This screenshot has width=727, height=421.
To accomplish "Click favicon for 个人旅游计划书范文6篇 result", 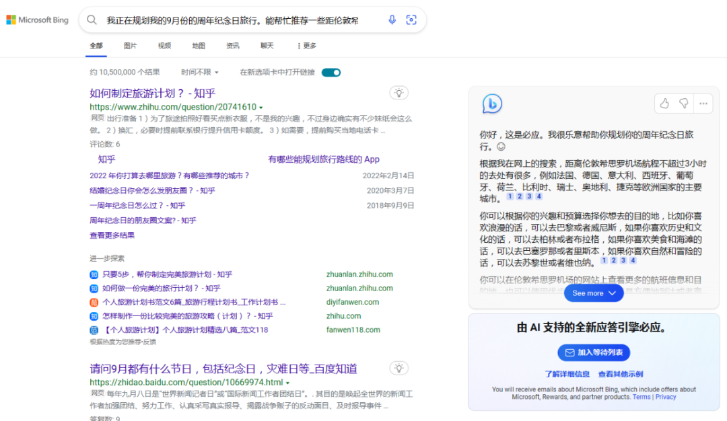I will click(x=94, y=303).
